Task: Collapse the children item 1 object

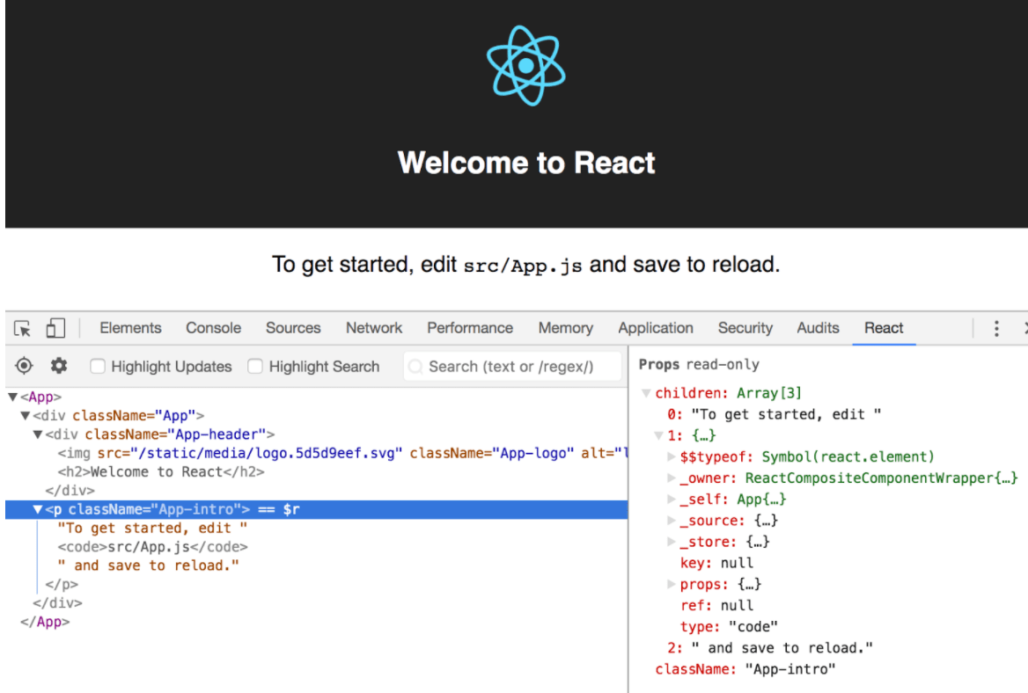Action: tap(659, 435)
